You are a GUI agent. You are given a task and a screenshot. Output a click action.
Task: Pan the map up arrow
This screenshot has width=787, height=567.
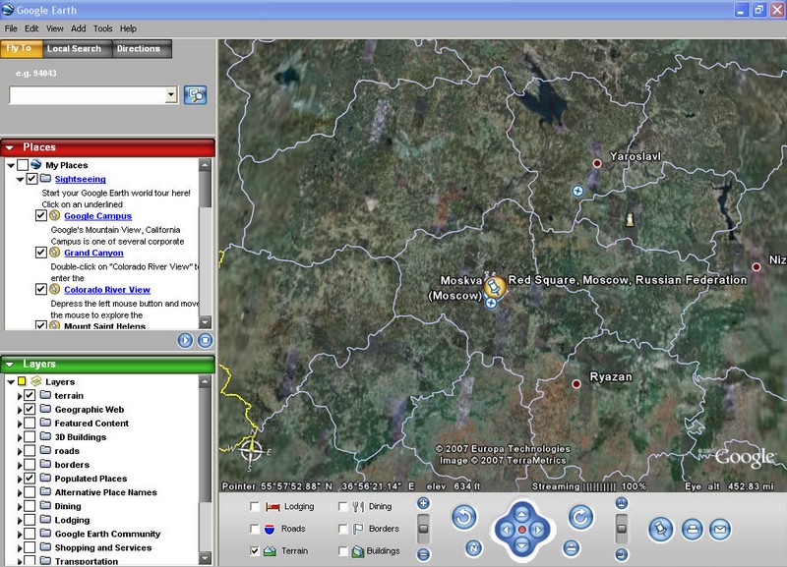[x=522, y=514]
